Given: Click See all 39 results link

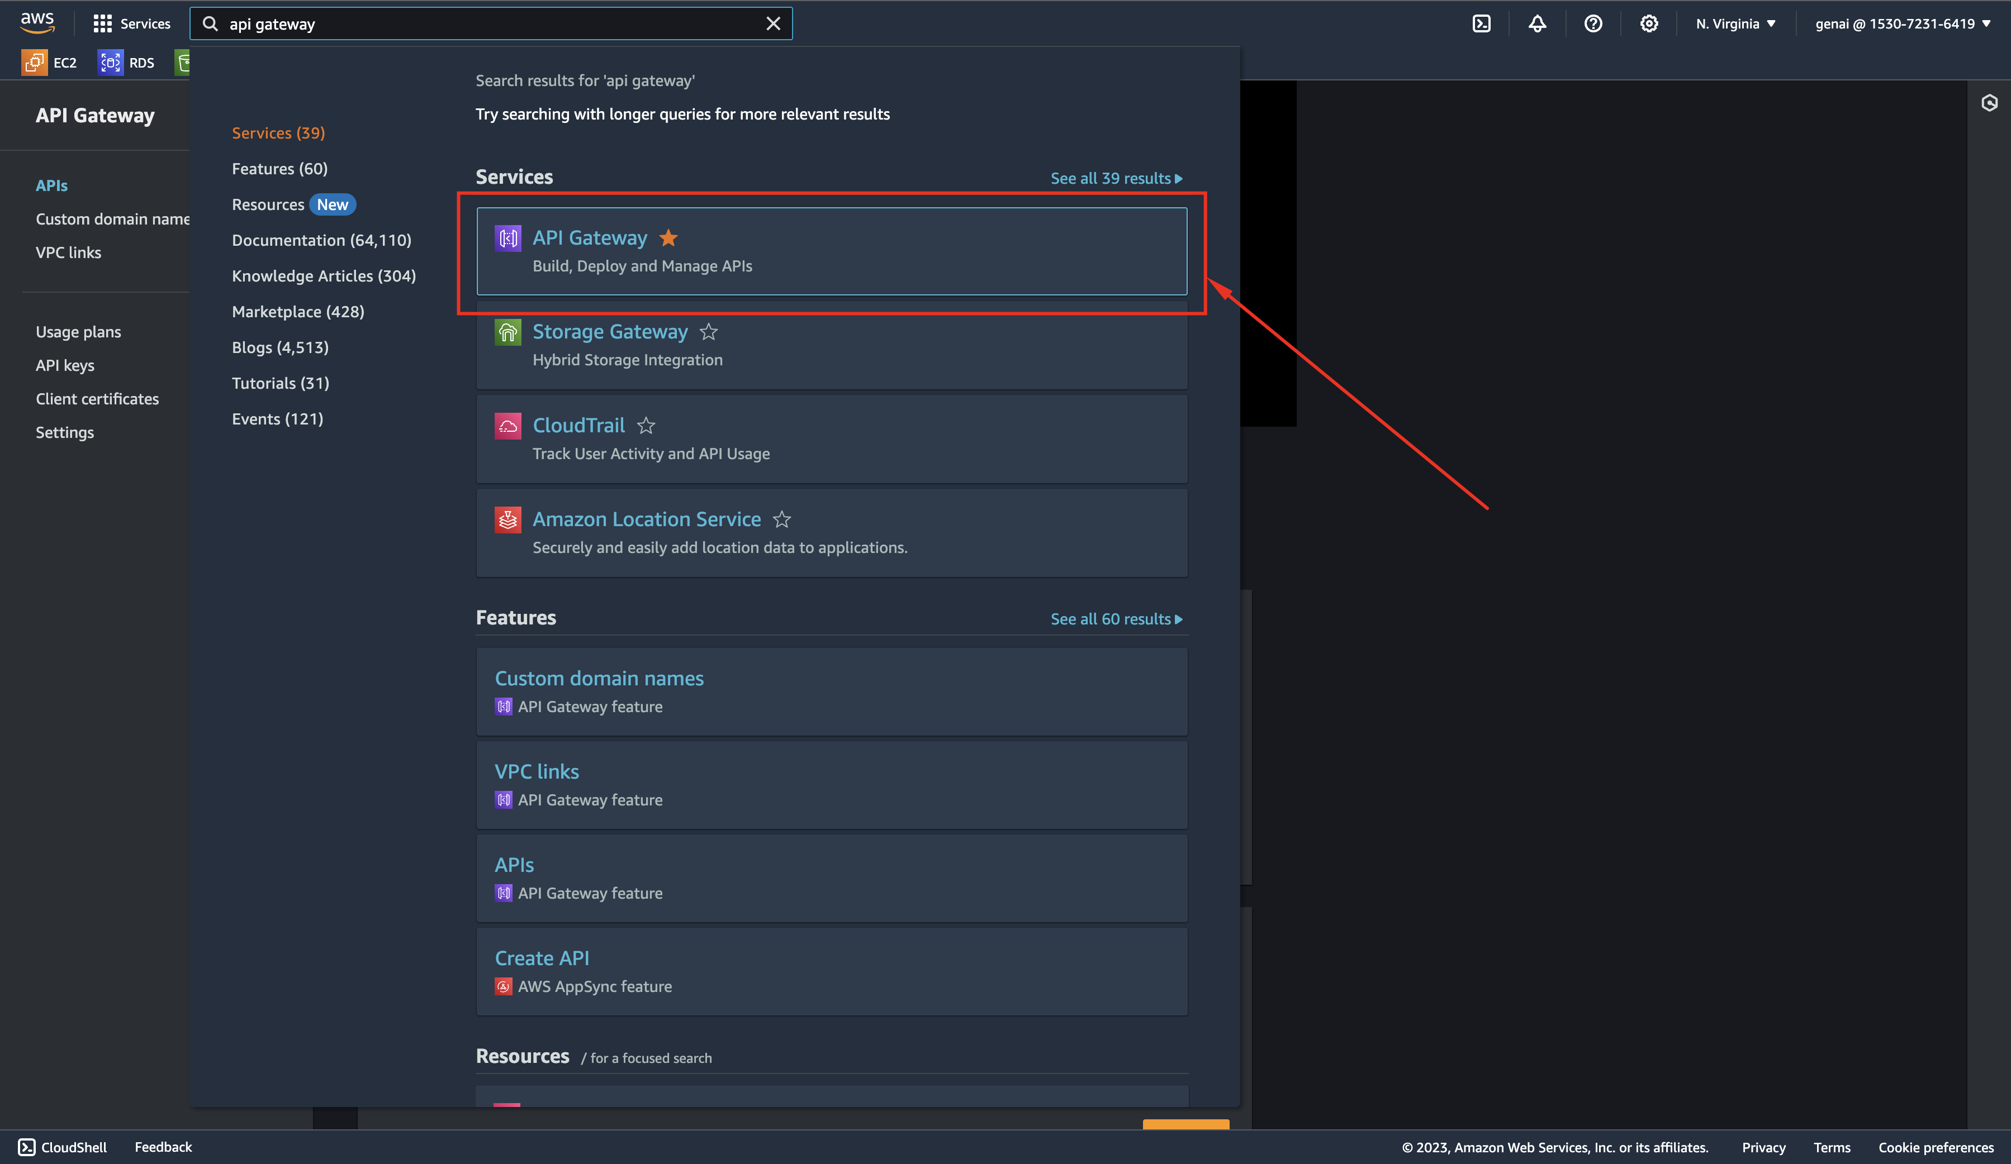Looking at the screenshot, I should pos(1116,179).
